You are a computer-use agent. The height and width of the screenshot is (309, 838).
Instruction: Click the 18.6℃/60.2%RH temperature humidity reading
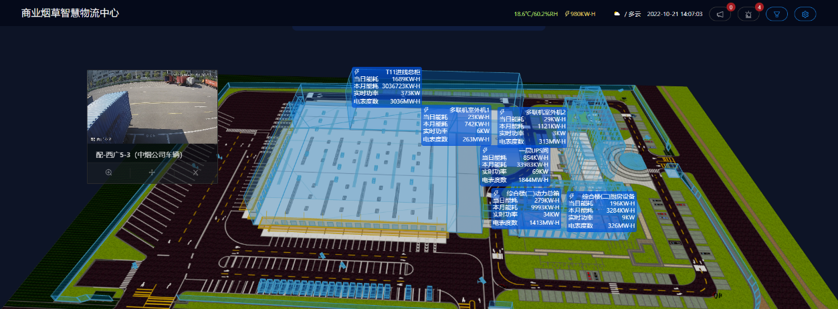click(x=536, y=14)
